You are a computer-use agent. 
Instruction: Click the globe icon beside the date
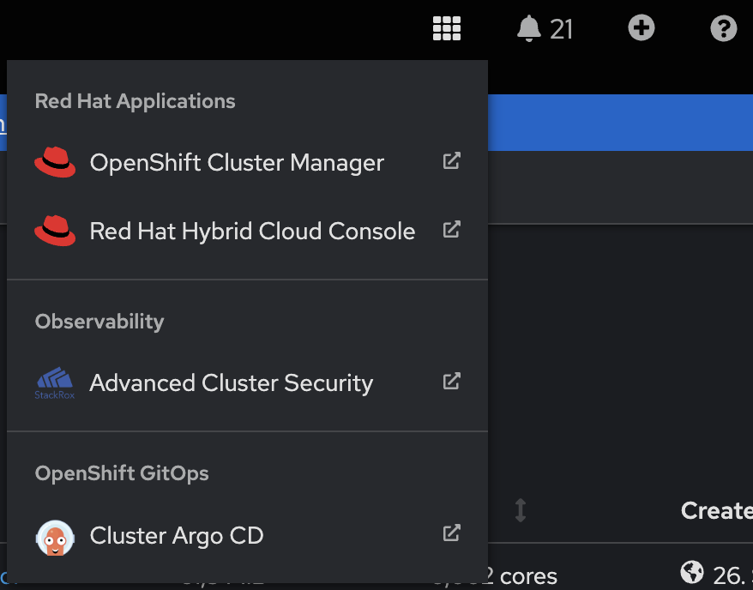click(692, 572)
